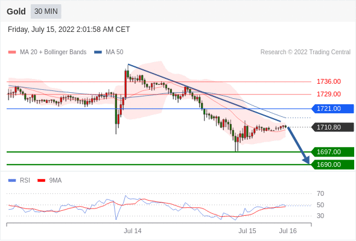Click the 1736.00 resistance label
Image resolution: width=356 pixels, height=241 pixels.
coord(329,81)
